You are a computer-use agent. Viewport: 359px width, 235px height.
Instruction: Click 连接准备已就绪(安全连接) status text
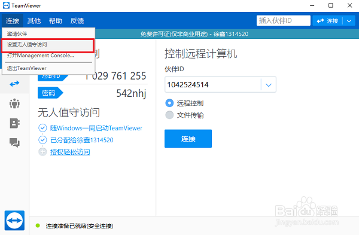point(80,226)
